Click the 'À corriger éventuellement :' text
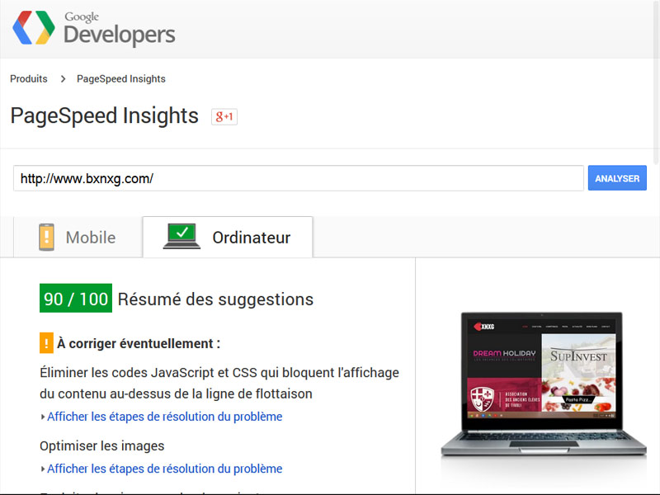This screenshot has height=495, width=660. 139,343
